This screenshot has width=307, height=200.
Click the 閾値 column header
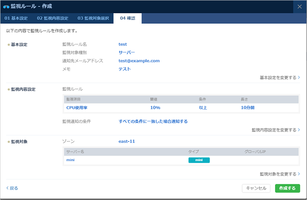[x=153, y=99]
